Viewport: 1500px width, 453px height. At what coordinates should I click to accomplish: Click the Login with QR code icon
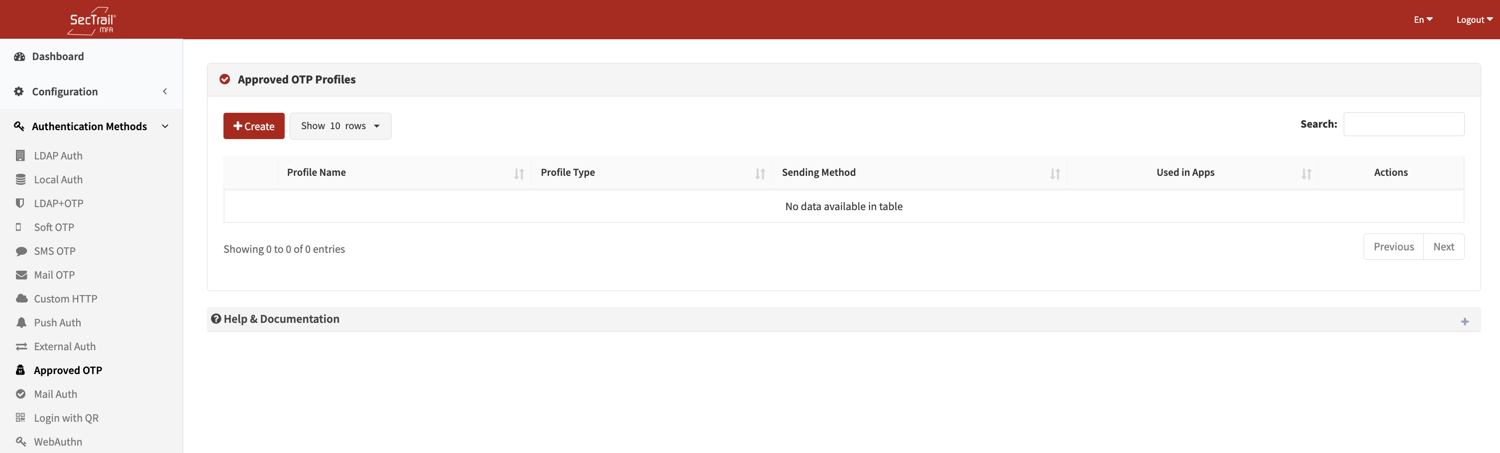pos(20,418)
